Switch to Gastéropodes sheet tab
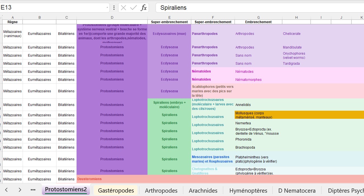This screenshot has width=364, height=196. pos(116,191)
